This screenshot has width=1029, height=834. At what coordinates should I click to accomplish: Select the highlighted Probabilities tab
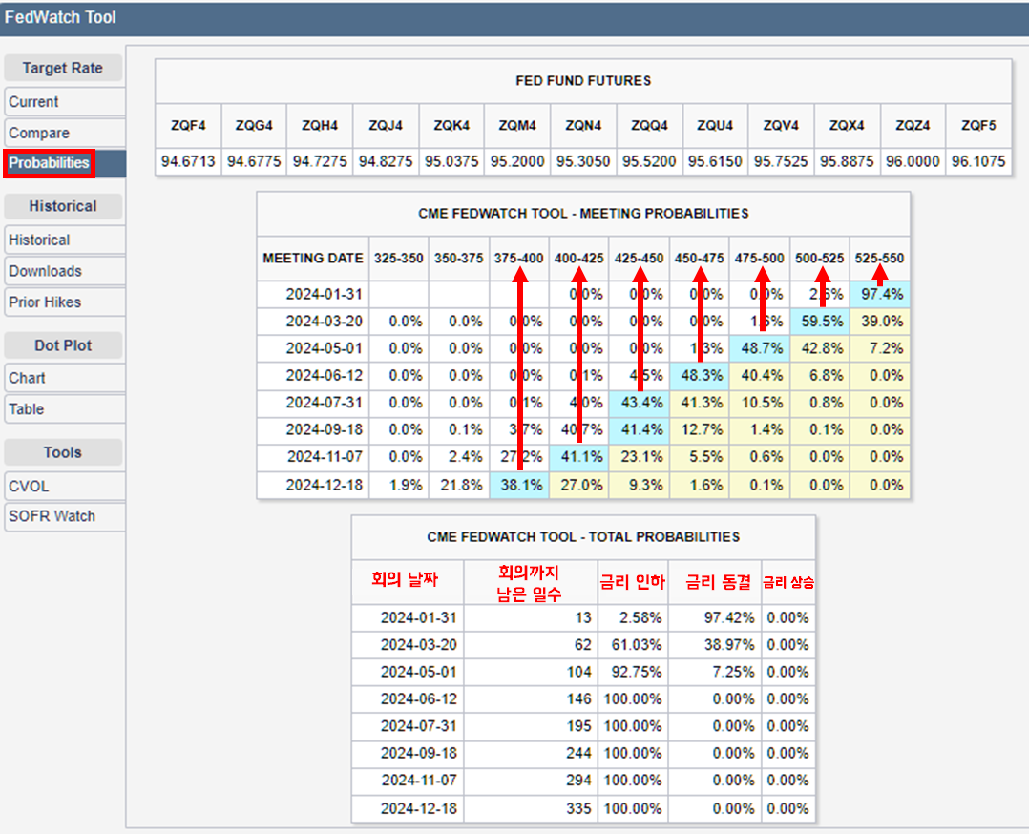(49, 163)
